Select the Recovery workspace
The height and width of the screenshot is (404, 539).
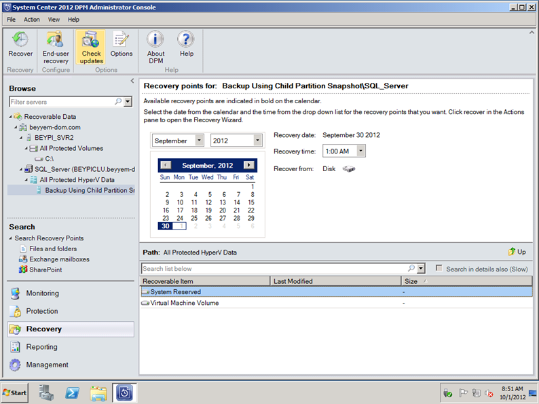(71, 329)
